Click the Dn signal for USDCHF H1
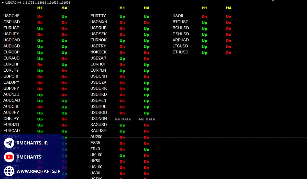The image size is (307, 179). tap(40, 16)
